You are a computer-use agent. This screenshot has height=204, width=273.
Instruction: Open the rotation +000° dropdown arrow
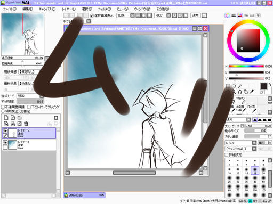[168, 15]
